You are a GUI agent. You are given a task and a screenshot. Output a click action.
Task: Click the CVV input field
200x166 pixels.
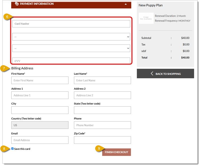(x=71, y=61)
